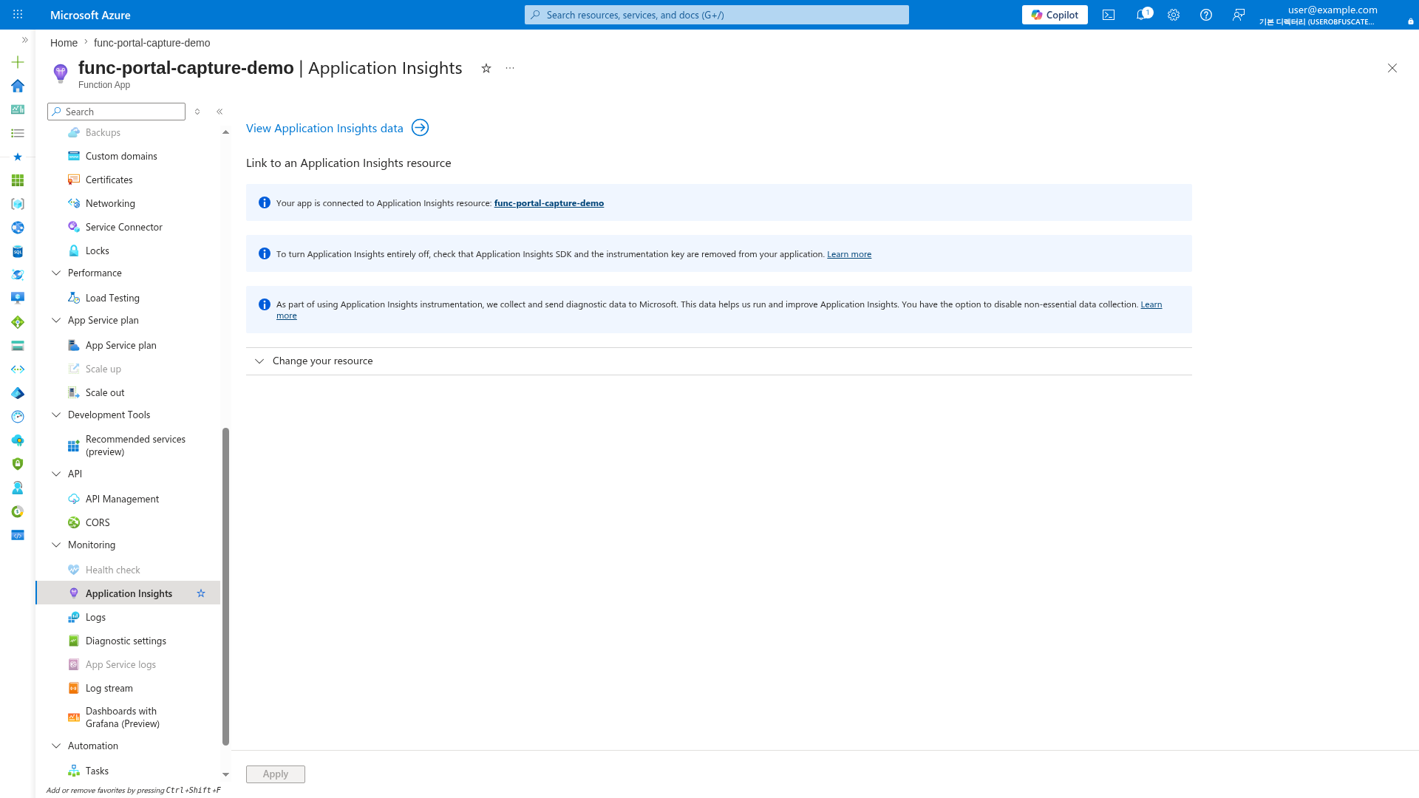The height and width of the screenshot is (798, 1419).
Task: Click the global search resources field
Action: pos(717,15)
